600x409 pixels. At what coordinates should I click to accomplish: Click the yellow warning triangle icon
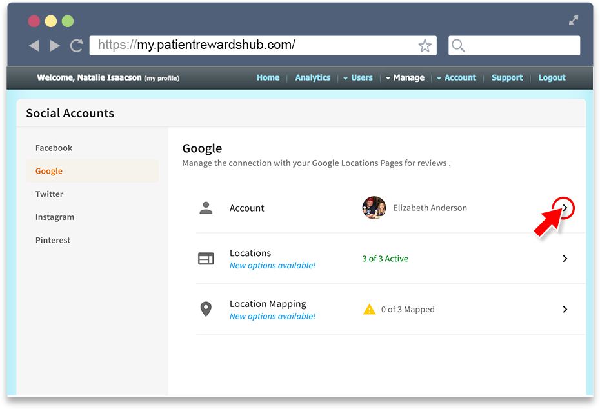[369, 309]
